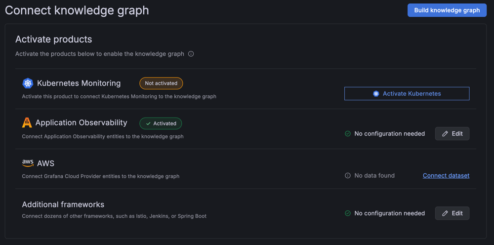Screen dimensions: 494x245
Task: Click the AWS logo icon
Action: [28, 163]
